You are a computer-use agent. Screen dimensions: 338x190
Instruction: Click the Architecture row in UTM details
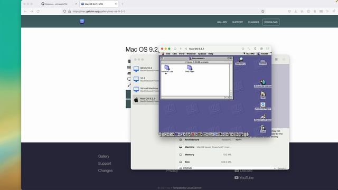pos(205,139)
